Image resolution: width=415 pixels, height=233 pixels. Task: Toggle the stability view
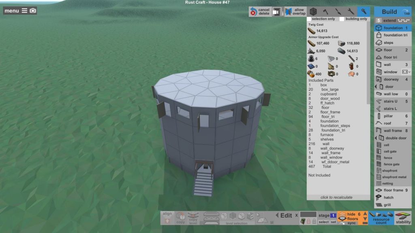(x=403, y=218)
